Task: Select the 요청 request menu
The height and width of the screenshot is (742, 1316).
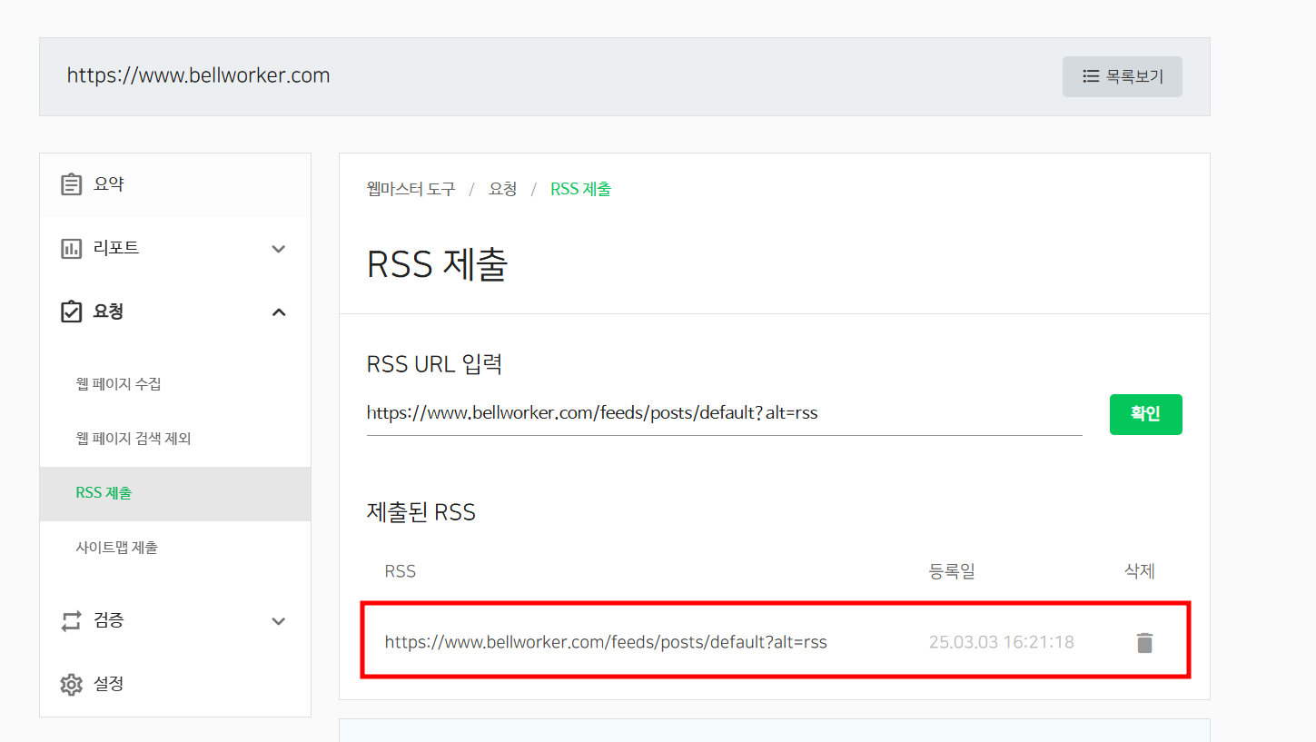Action: [x=175, y=312]
